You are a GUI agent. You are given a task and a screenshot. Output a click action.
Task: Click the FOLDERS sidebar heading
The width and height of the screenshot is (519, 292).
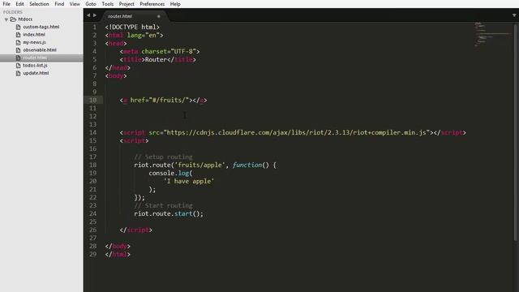coord(13,12)
